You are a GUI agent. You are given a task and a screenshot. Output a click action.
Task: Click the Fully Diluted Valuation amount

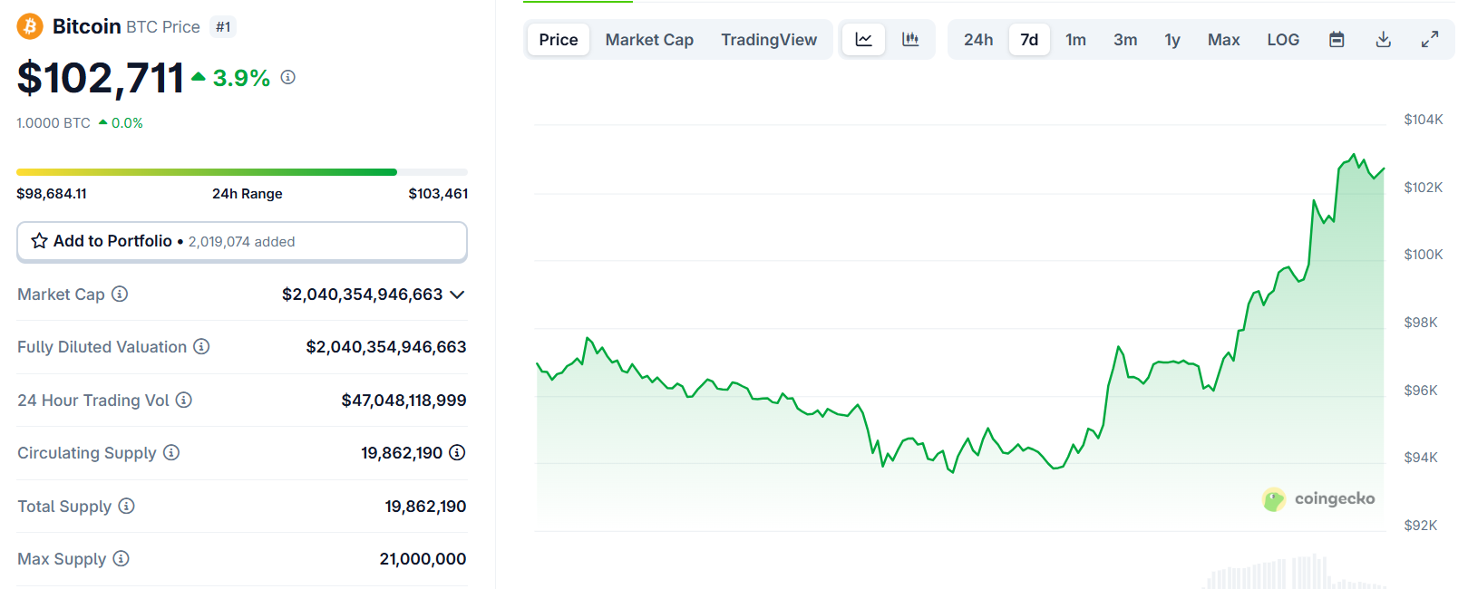[x=386, y=347]
